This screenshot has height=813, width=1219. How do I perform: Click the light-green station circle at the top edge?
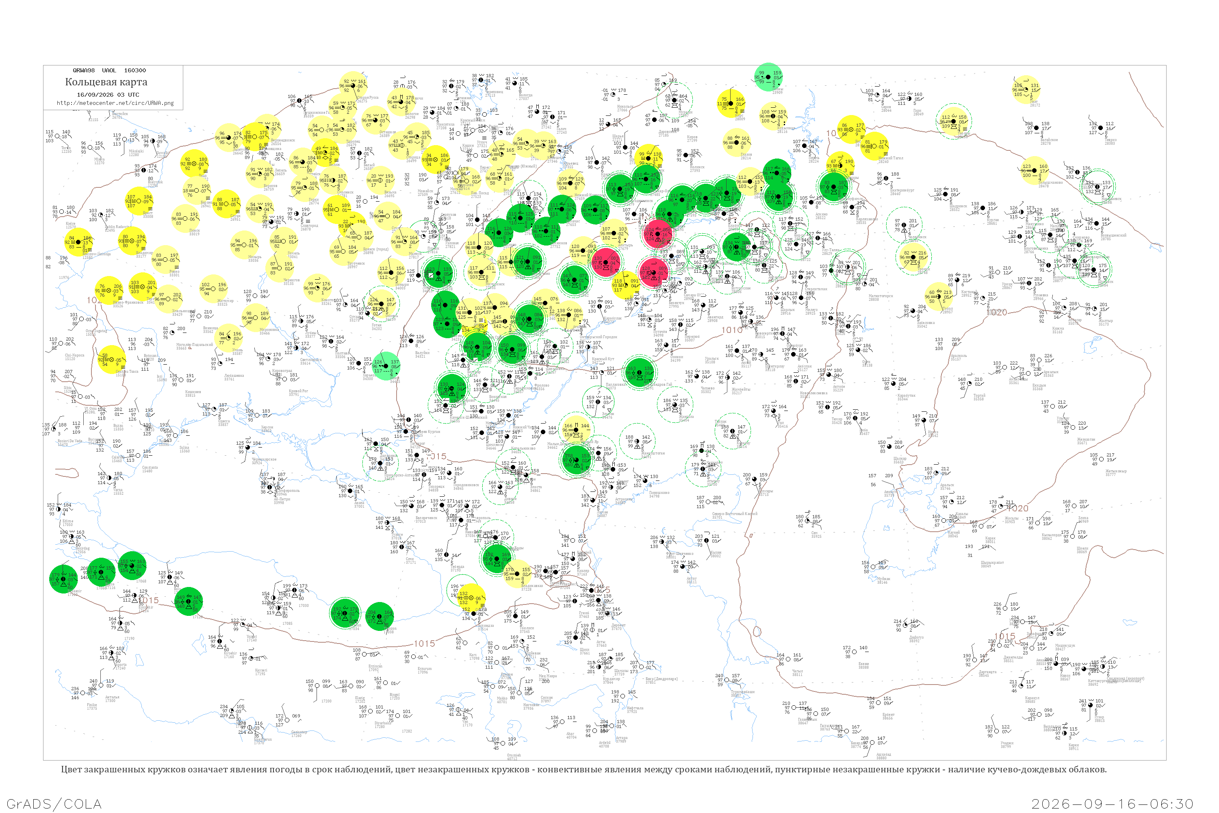(x=769, y=77)
